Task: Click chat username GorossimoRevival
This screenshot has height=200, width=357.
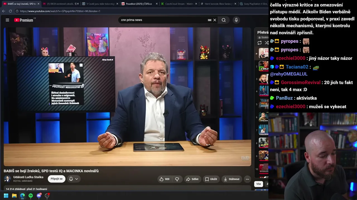Action: coord(301,82)
